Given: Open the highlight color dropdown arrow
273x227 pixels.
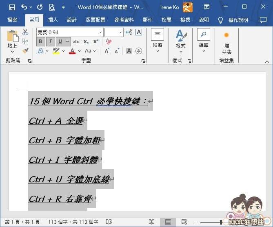Looking at the screenshot, I should pos(63,51).
